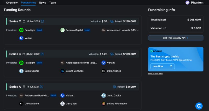Click Join Now in the BC.GAME ad

162,66
